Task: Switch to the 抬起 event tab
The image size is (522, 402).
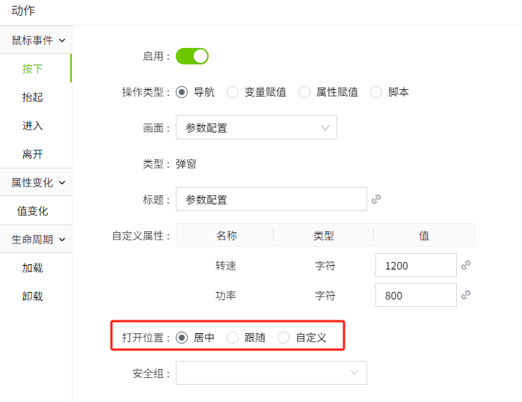Action: pos(33,97)
